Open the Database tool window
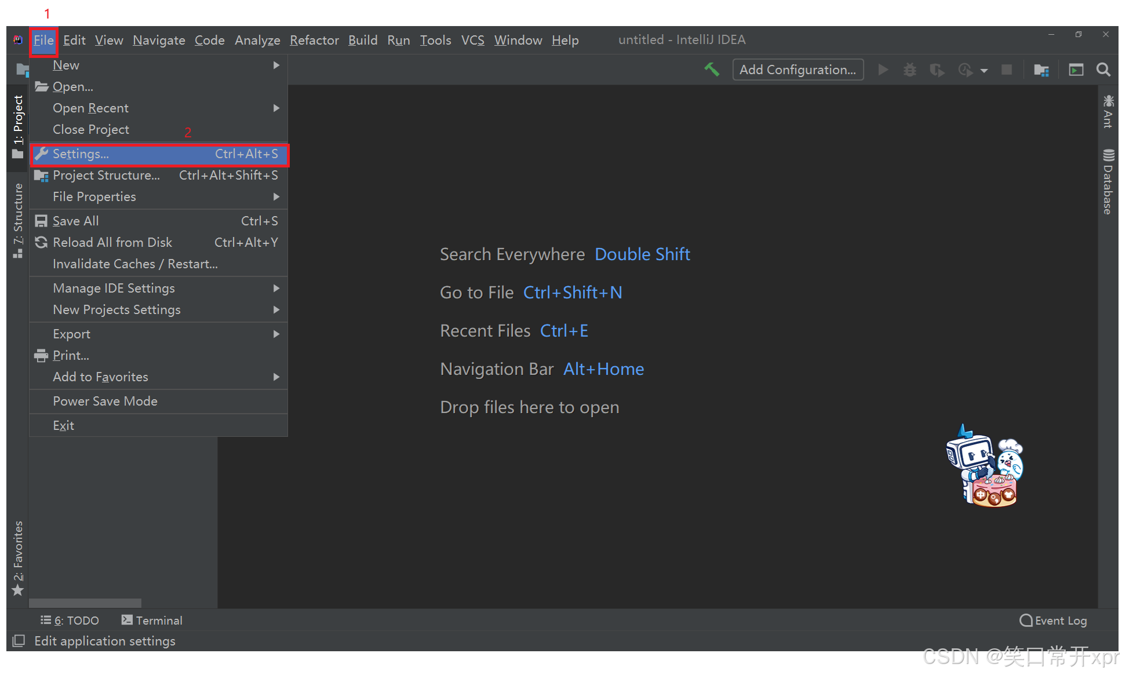 pyautogui.click(x=1108, y=182)
